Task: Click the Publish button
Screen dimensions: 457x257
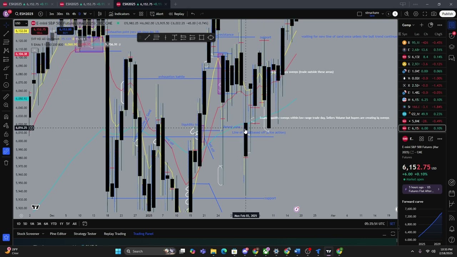Action: (447, 14)
